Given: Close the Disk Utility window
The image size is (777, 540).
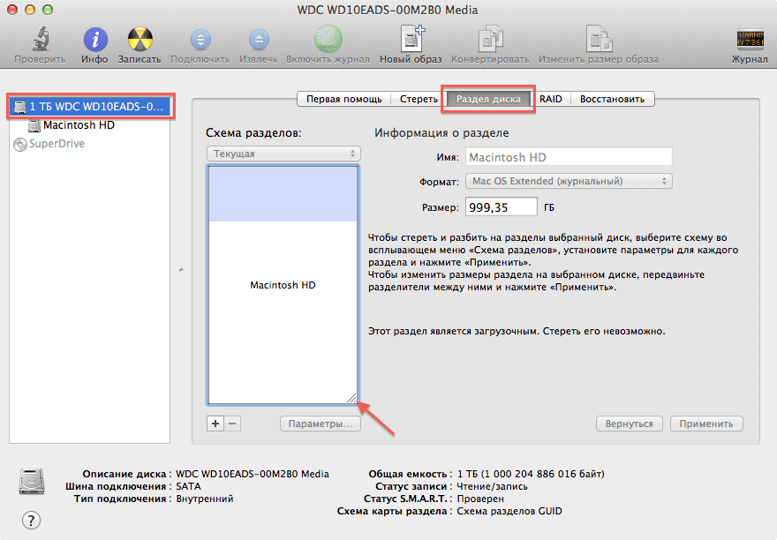Looking at the screenshot, I should coord(12,10).
